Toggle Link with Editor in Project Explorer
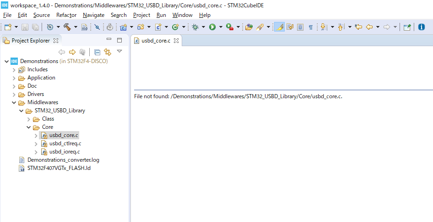 pyautogui.click(x=108, y=52)
